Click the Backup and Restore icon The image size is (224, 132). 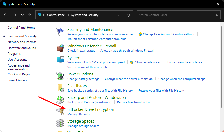point(60,100)
